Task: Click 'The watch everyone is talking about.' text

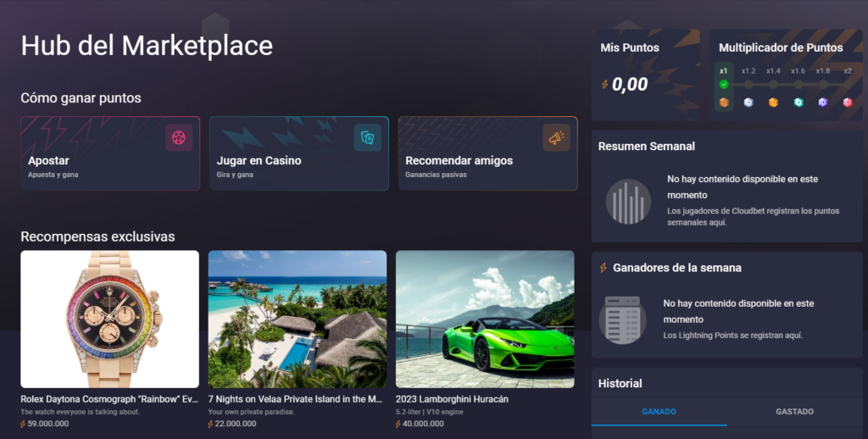Action: pos(81,412)
